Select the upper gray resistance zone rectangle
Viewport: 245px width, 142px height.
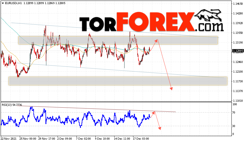point(118,40)
